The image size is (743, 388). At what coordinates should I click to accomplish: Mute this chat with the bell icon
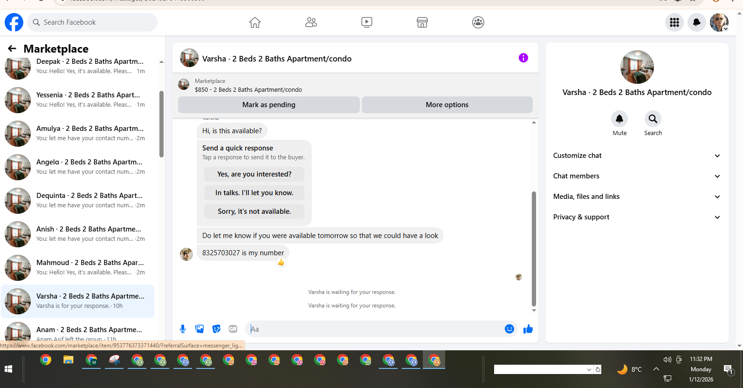tap(619, 119)
